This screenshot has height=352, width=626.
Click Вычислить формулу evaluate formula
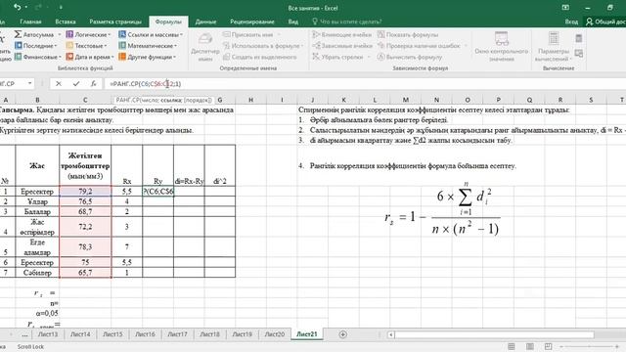coord(410,57)
